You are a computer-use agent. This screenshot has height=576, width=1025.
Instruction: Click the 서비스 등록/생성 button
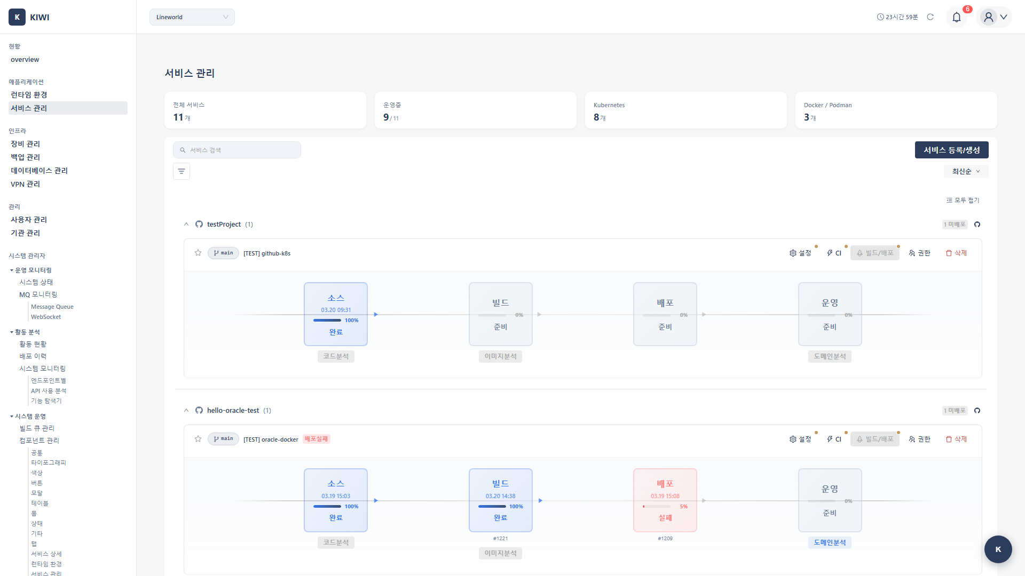952,150
